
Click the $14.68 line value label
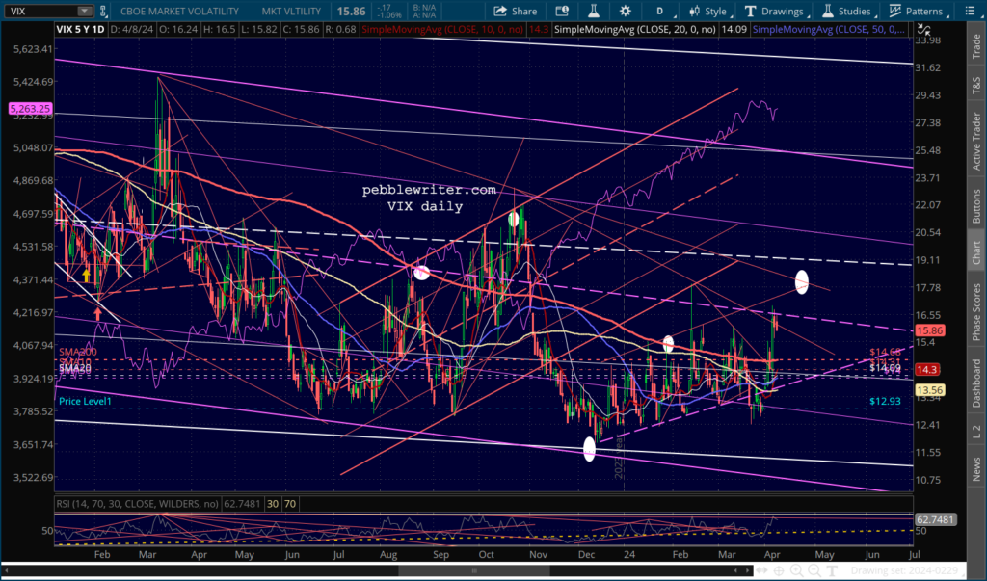pyautogui.click(x=885, y=352)
